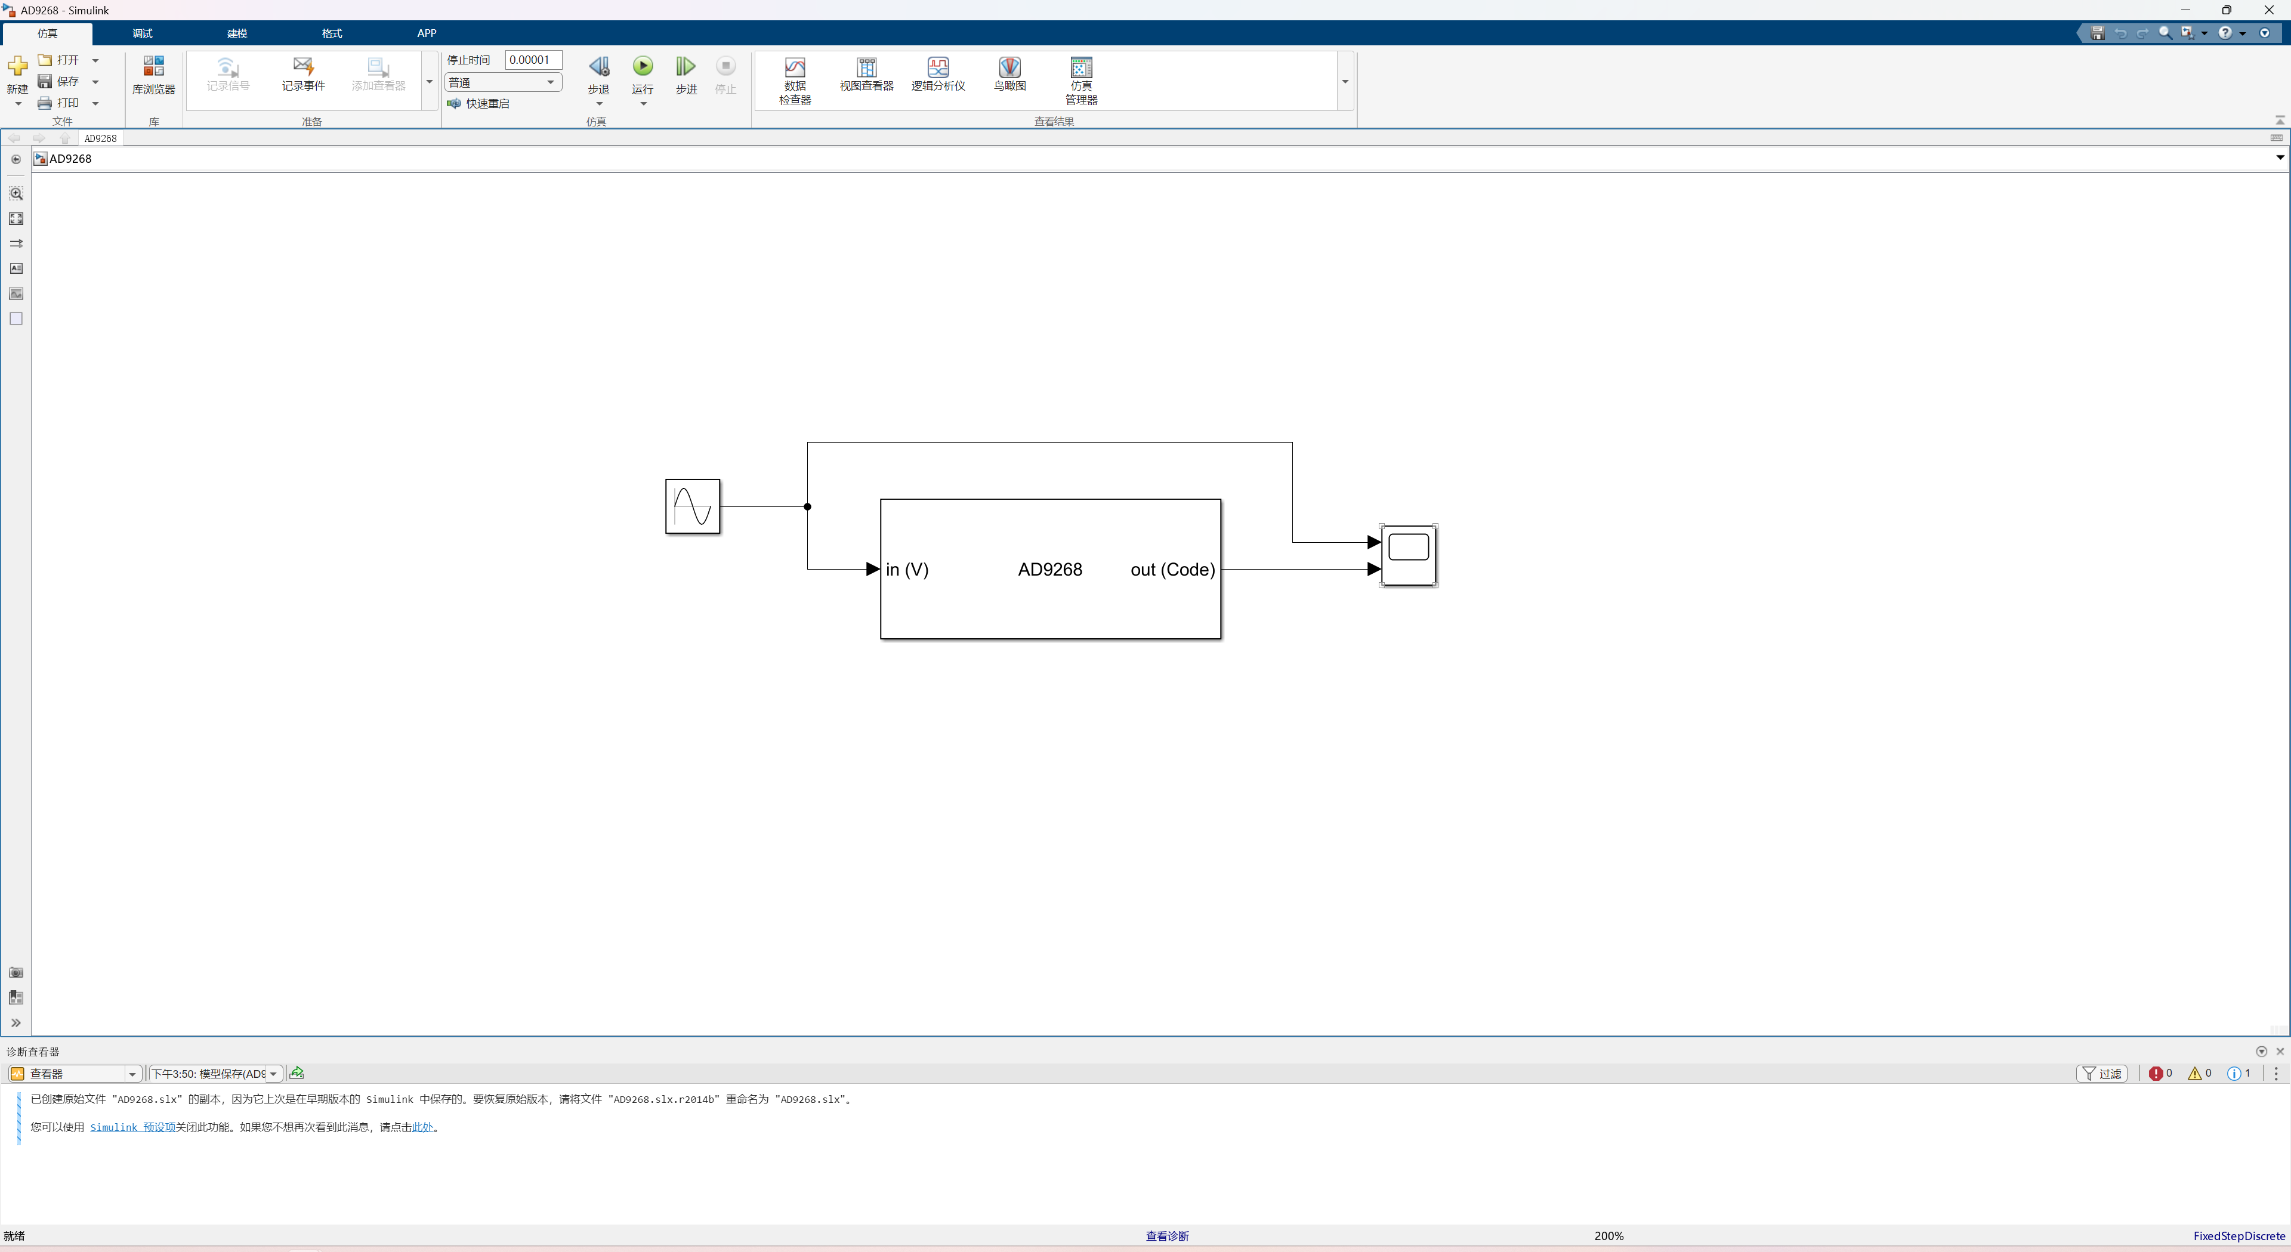Image resolution: width=2291 pixels, height=1252 pixels.
Task: Switch to the APP tab
Action: (427, 33)
